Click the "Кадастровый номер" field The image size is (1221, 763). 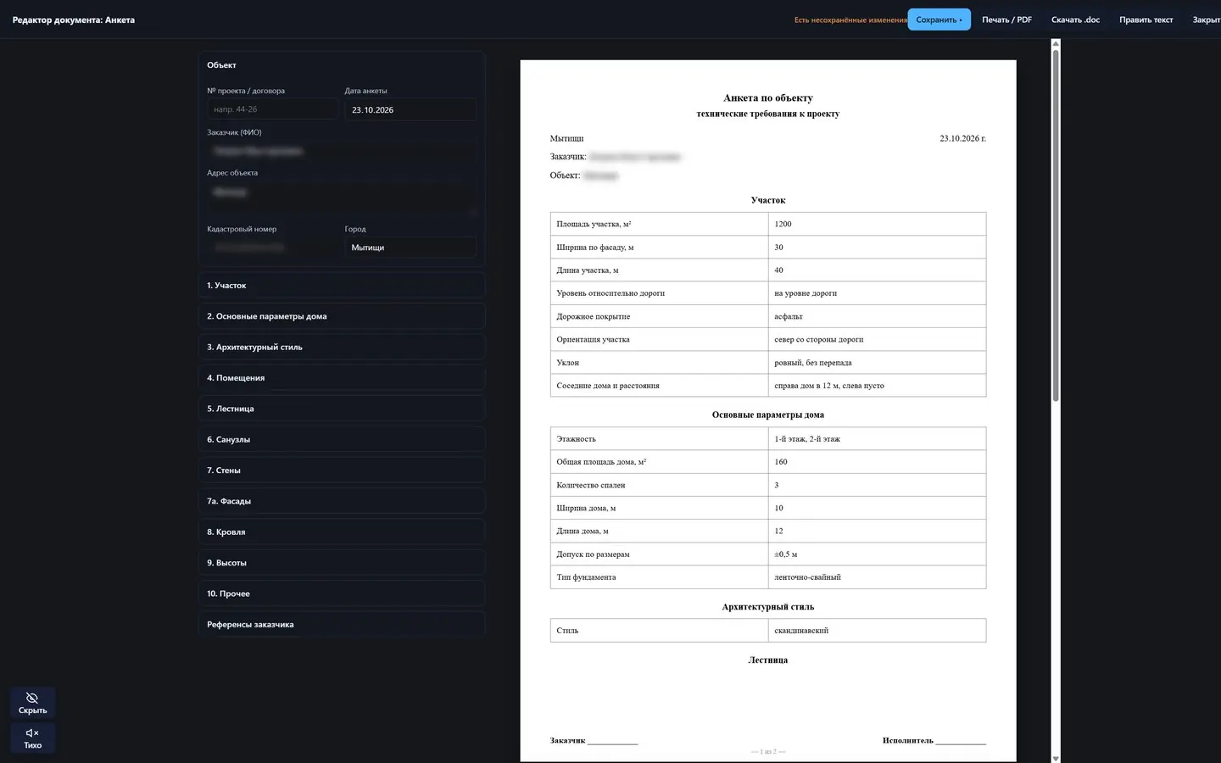[272, 248]
